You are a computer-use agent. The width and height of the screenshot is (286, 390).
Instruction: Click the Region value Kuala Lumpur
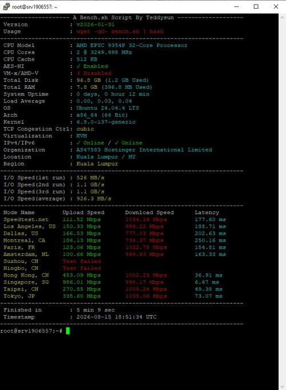click(97, 164)
